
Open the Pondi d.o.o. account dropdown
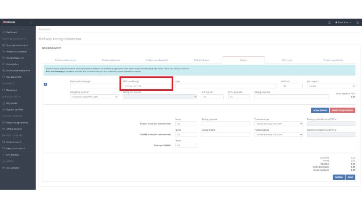343,22
